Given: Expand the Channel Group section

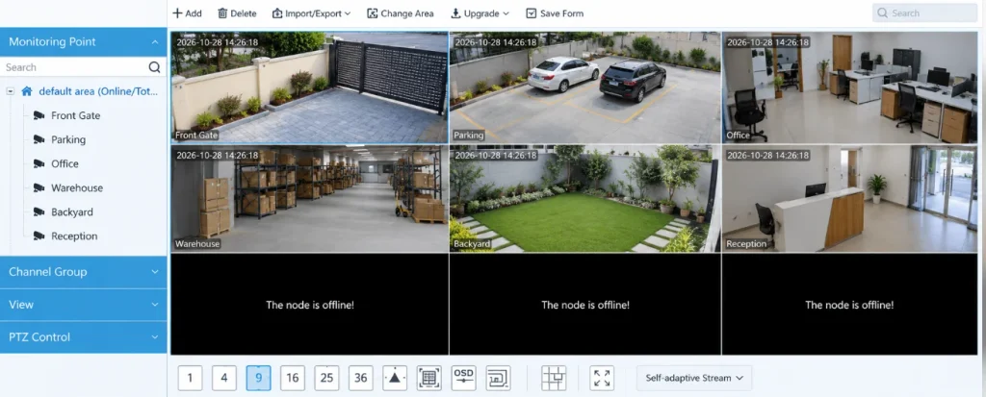Looking at the screenshot, I should [x=83, y=272].
